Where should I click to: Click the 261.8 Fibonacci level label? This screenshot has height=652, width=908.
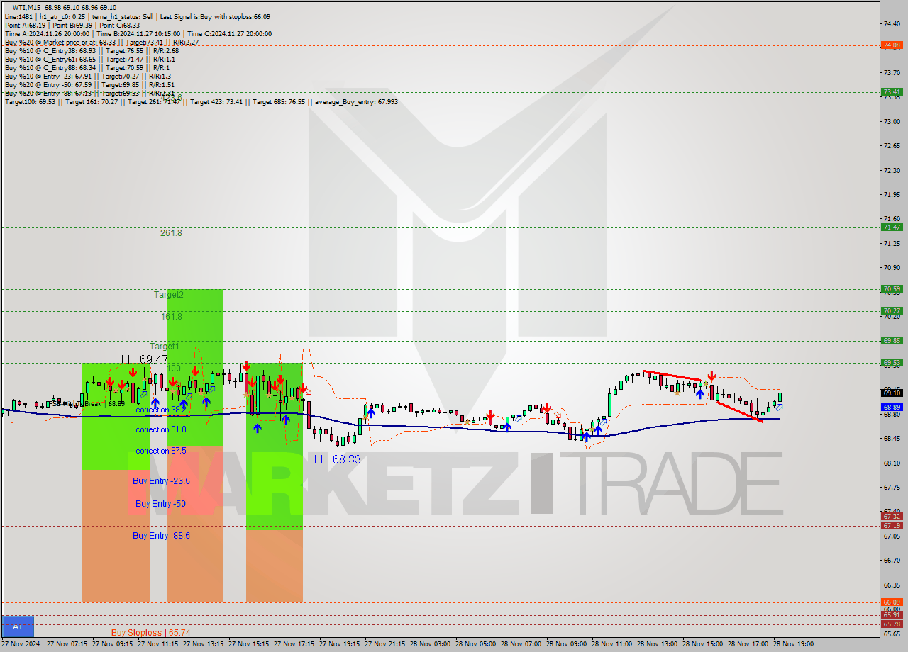pyautogui.click(x=171, y=232)
